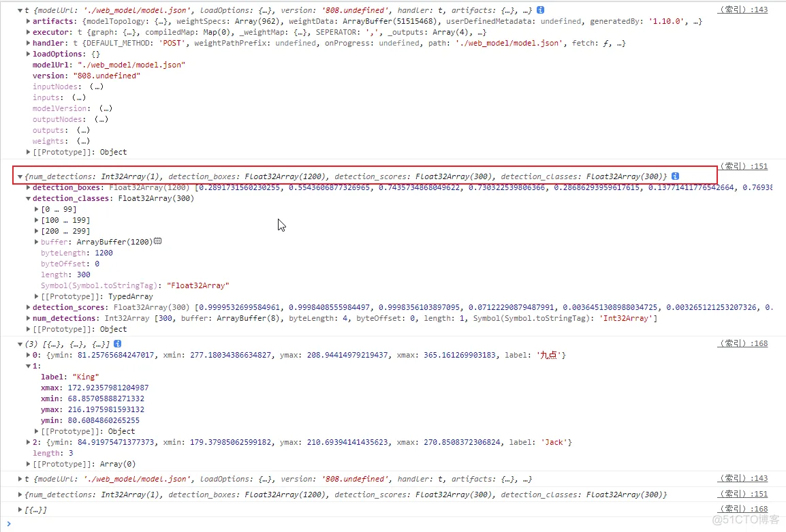
Task: Invoke the inputs (…) getter
Action: point(79,97)
